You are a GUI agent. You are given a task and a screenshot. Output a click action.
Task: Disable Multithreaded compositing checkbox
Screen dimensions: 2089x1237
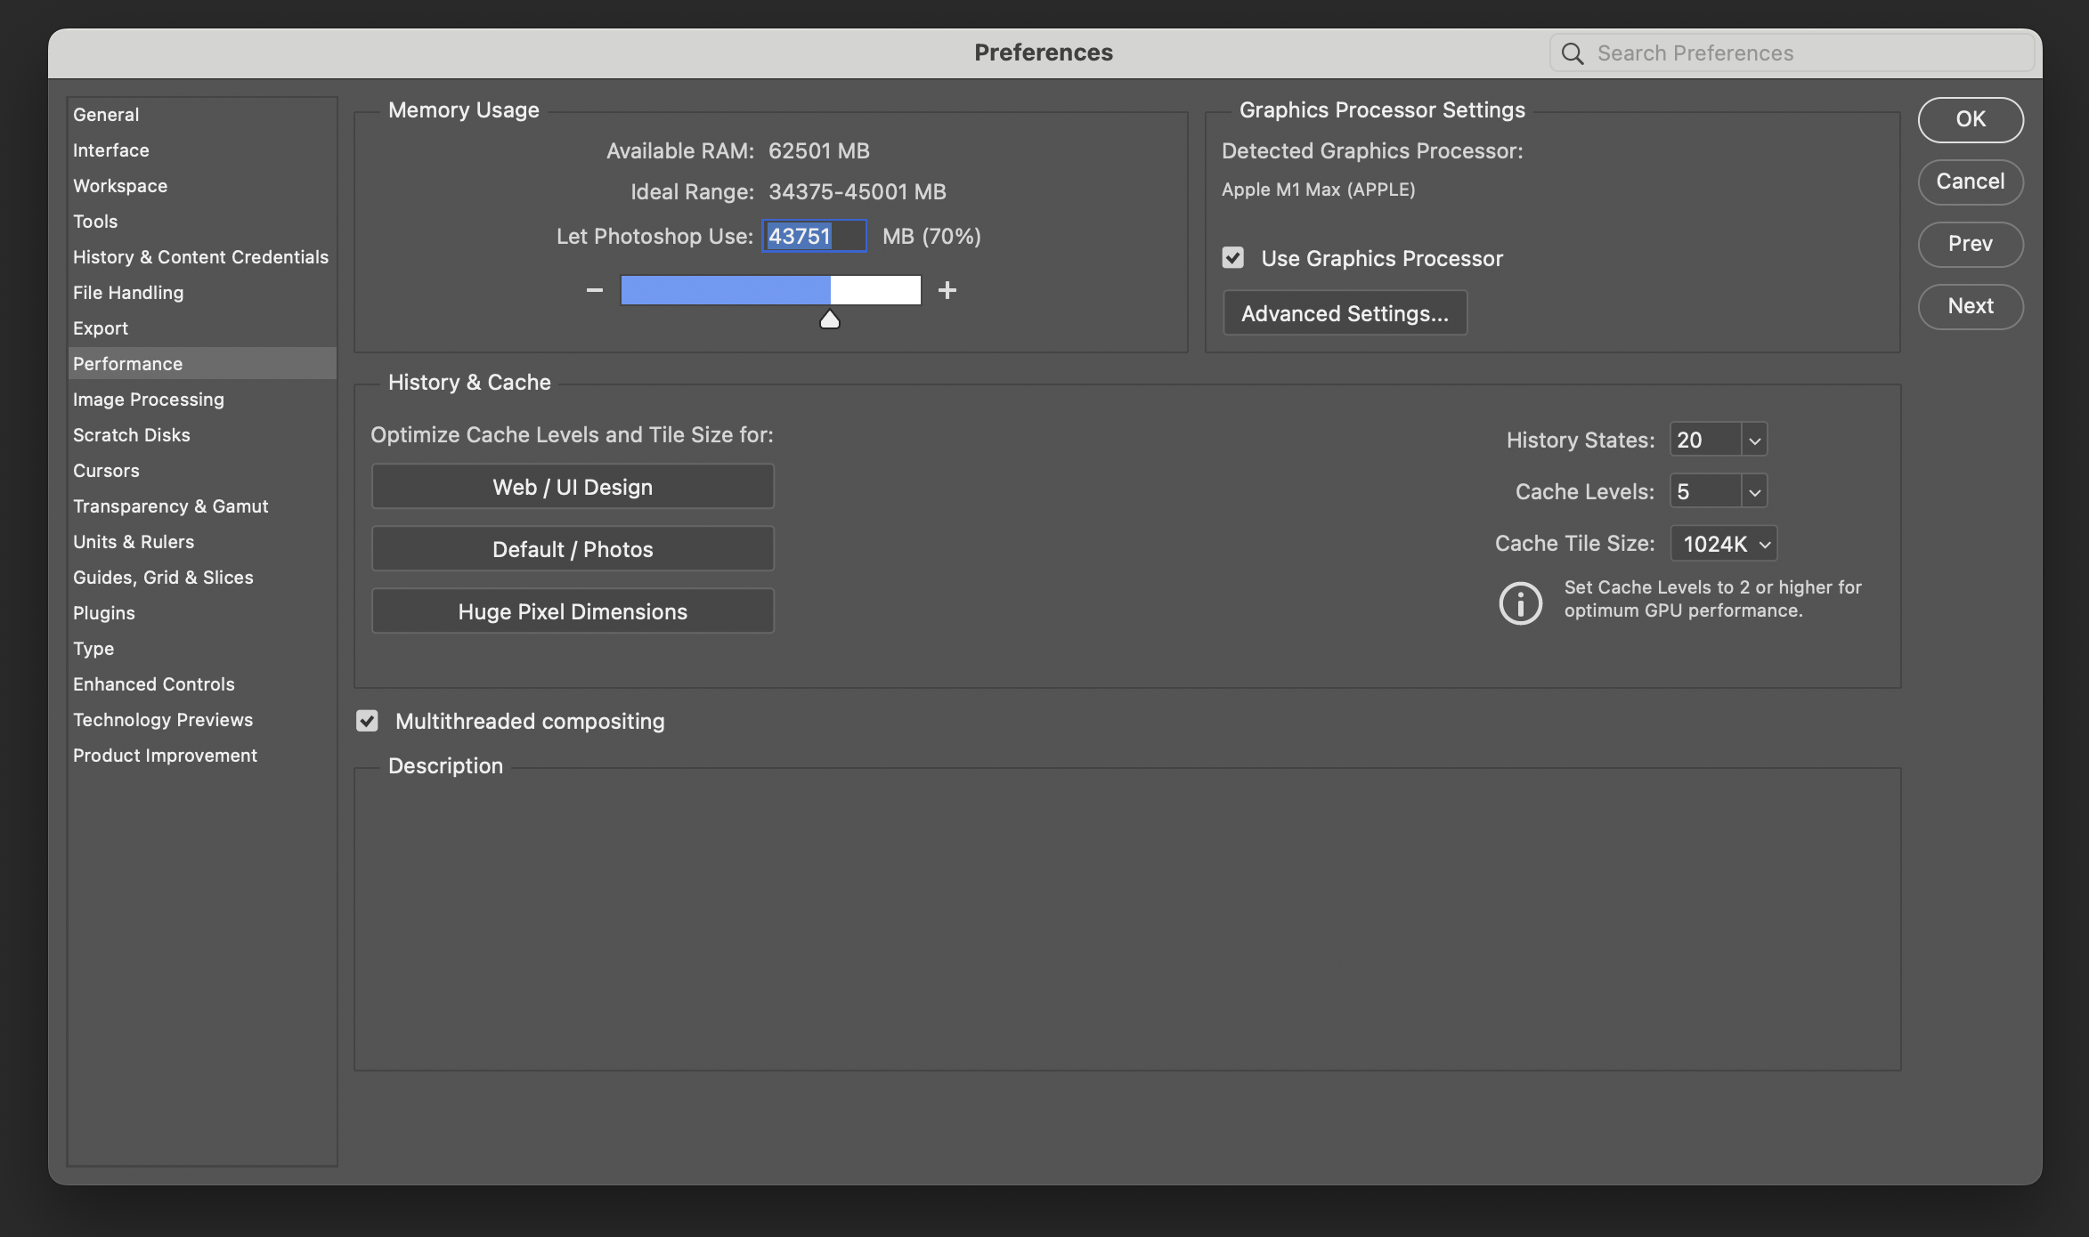coord(367,721)
